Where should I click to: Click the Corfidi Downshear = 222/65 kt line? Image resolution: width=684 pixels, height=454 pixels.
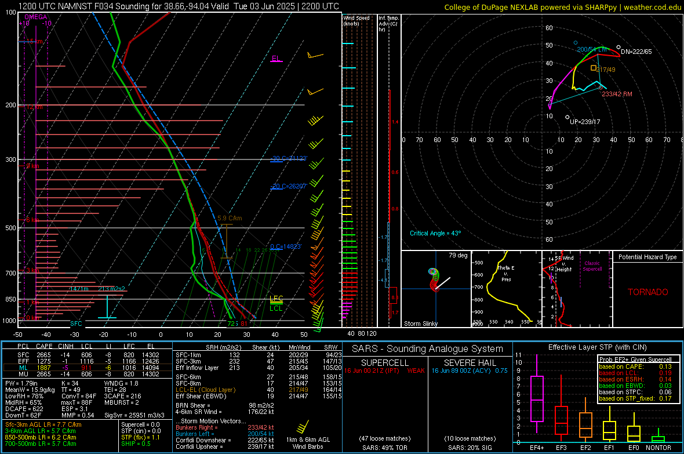point(225,440)
